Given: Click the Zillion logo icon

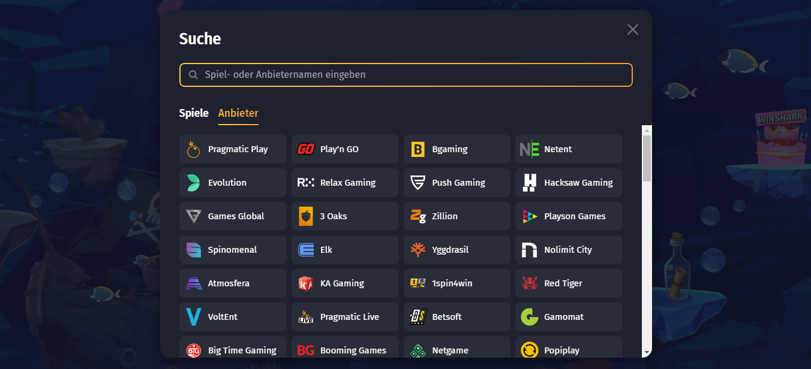Looking at the screenshot, I should pos(418,216).
